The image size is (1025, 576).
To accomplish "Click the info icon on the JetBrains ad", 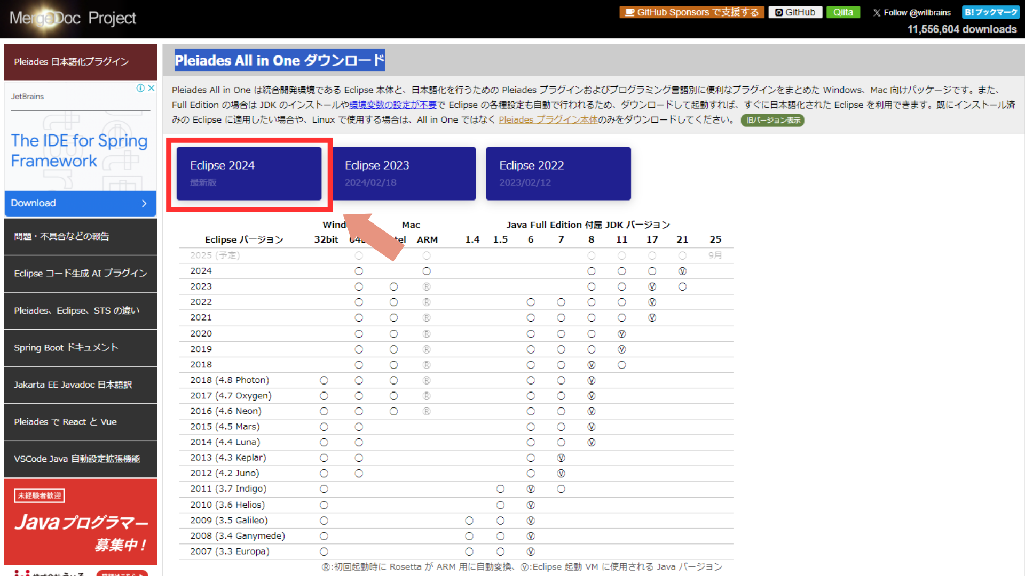I will click(140, 88).
